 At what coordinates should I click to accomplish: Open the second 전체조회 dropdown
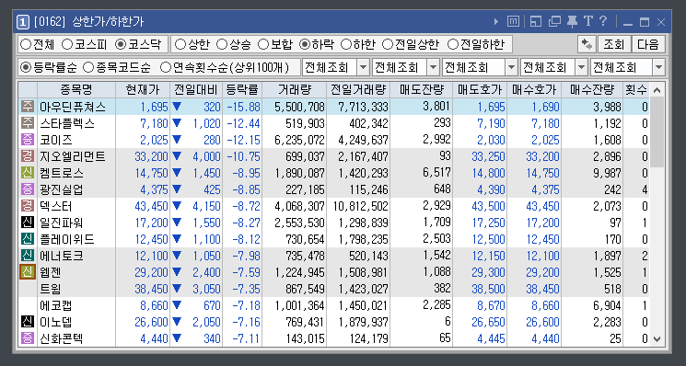pyautogui.click(x=433, y=67)
